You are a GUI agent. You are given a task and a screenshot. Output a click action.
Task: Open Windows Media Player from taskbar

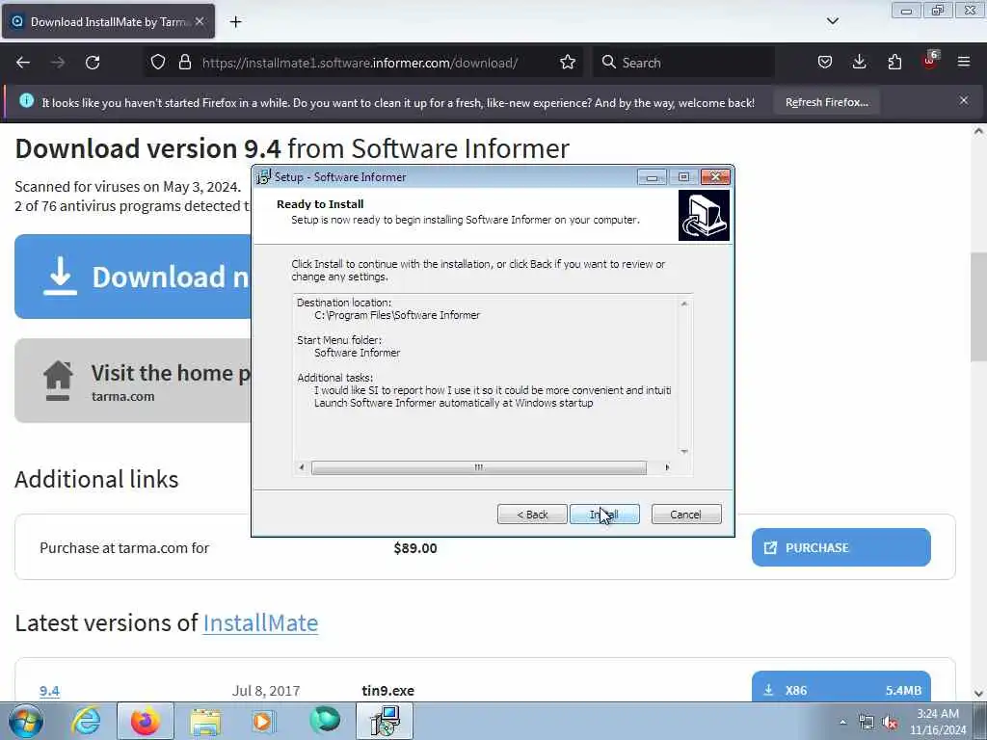pos(264,721)
